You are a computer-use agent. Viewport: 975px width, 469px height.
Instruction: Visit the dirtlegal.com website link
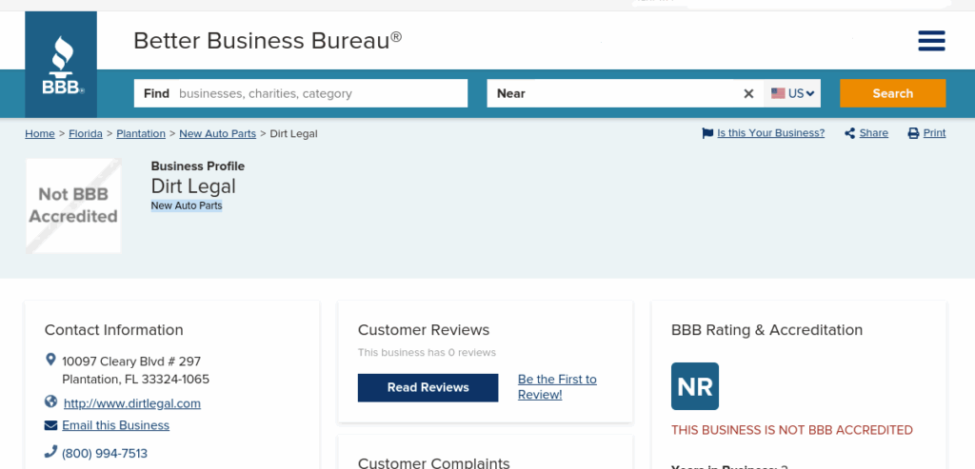[x=132, y=403]
